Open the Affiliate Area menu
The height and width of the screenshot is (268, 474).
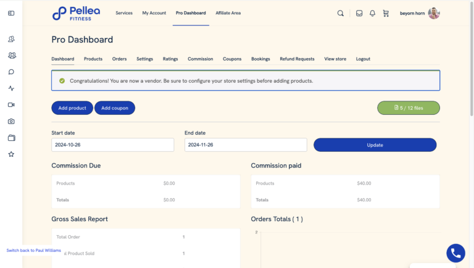[228, 13]
